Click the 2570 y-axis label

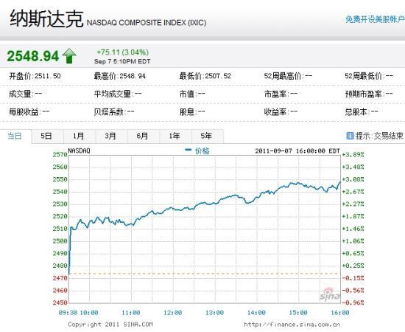[x=60, y=155]
